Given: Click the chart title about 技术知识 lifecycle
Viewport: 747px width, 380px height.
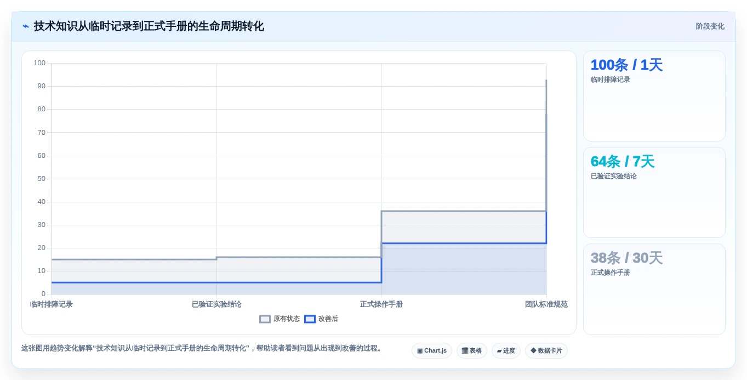Looking at the screenshot, I should tap(149, 26).
